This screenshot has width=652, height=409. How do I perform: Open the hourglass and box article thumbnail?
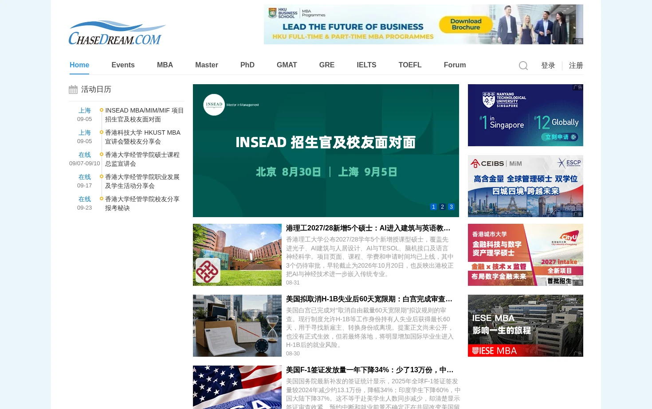click(237, 326)
